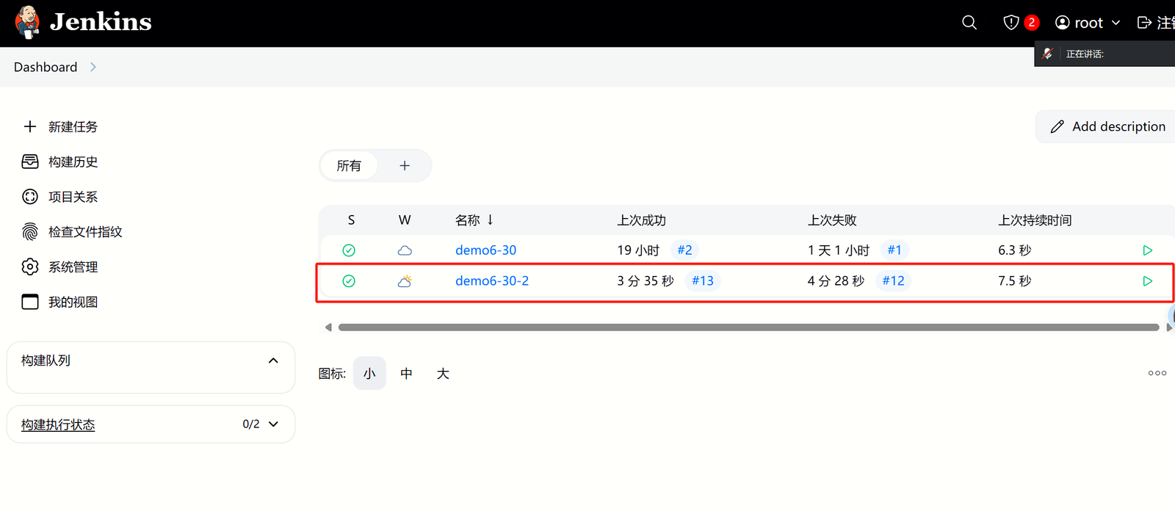Open 新建任务 in the sidebar
The image size is (1175, 514).
click(x=73, y=126)
